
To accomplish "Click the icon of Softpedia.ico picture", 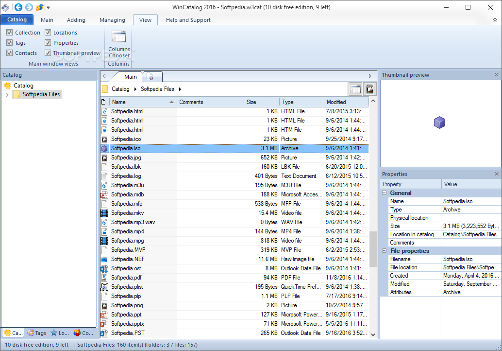I will pos(104,139).
